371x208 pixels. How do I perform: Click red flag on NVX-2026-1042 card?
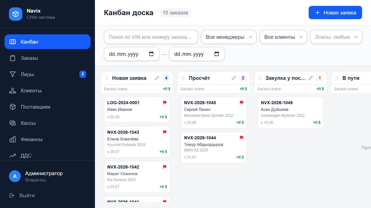coord(165,167)
